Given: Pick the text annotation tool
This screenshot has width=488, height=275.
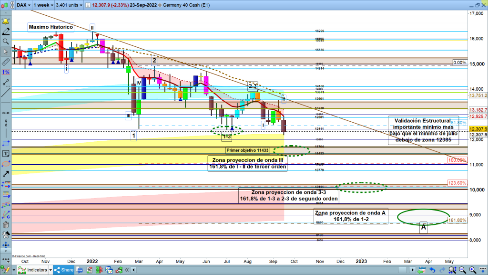Looking at the screenshot, I should click(6, 154).
